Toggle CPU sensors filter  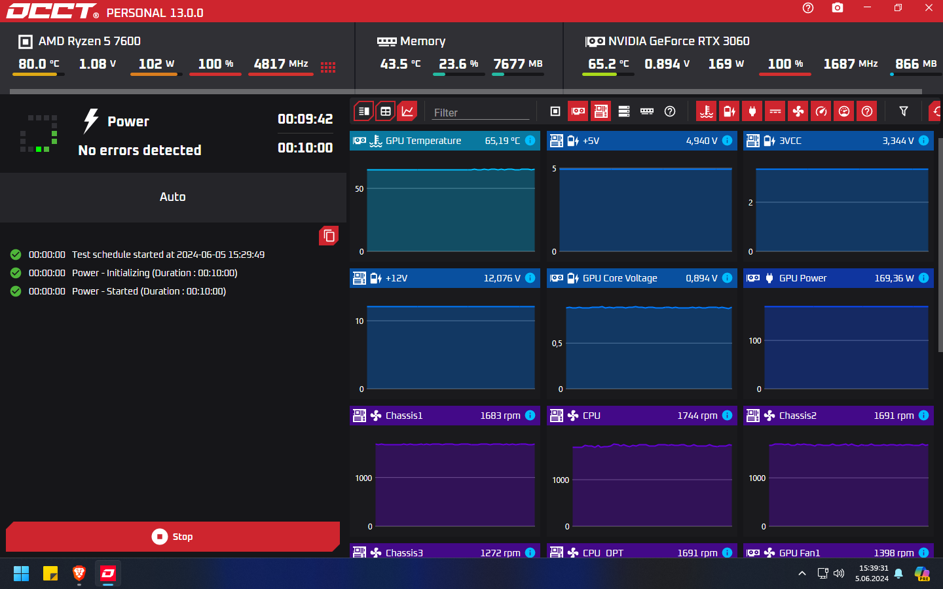555,111
